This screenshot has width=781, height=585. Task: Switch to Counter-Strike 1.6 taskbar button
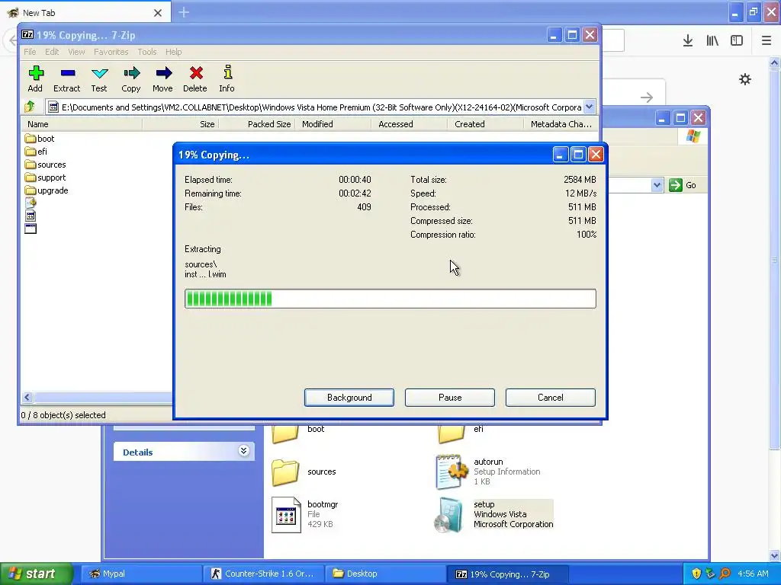264,574
